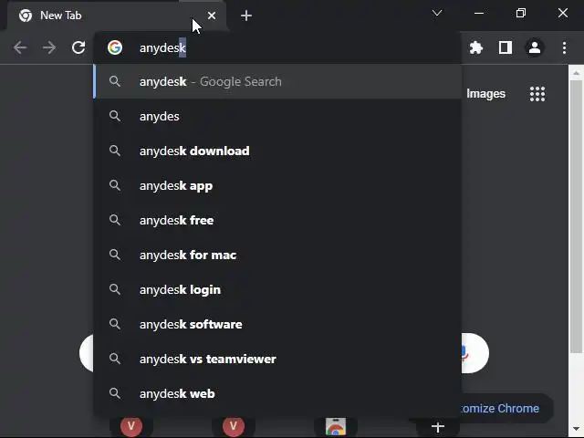Click the browser forward arrow
This screenshot has height=438, width=584.
click(49, 47)
